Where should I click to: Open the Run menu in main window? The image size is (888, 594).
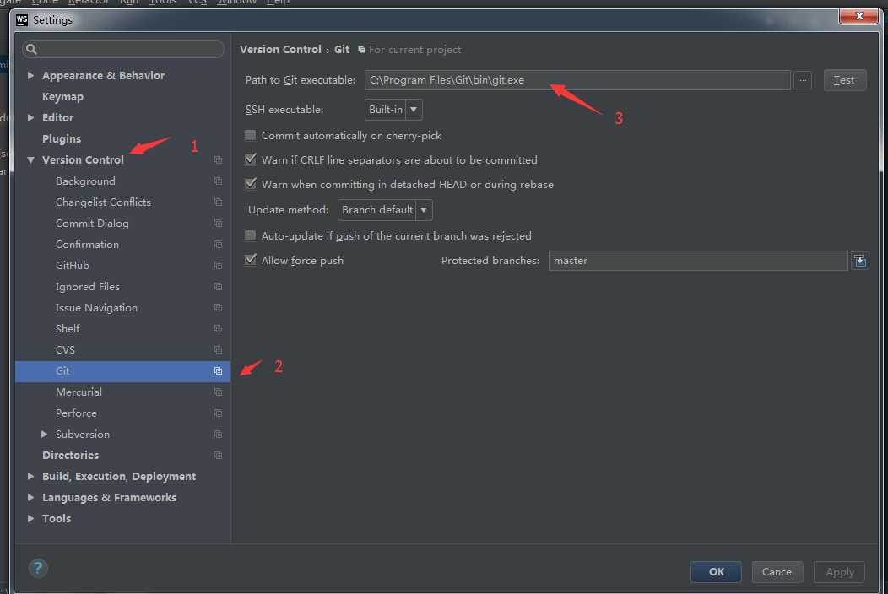click(x=128, y=3)
